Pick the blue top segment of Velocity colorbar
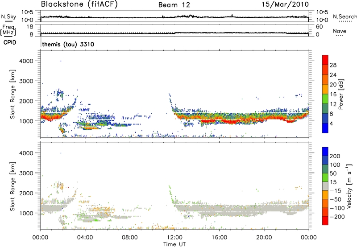357x247 pixels. coord(325,152)
